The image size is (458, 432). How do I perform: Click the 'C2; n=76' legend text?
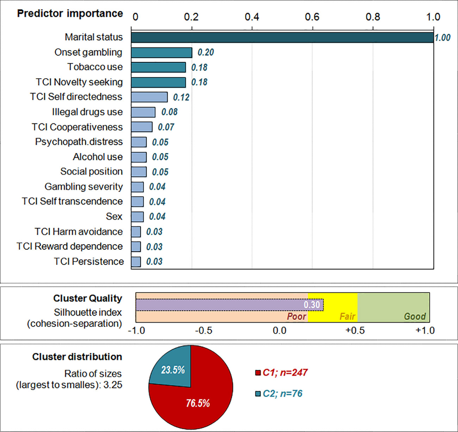pos(283,394)
